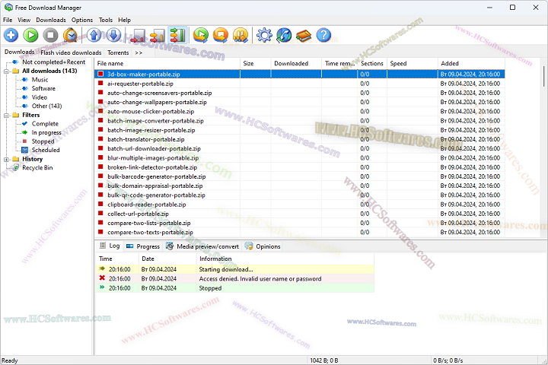548x365 pixels.
Task: Select the Music category
Action: (40, 80)
